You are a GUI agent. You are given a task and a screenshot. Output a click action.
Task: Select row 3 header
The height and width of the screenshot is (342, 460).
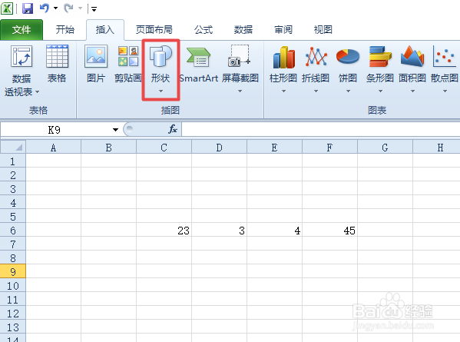[x=13, y=189]
